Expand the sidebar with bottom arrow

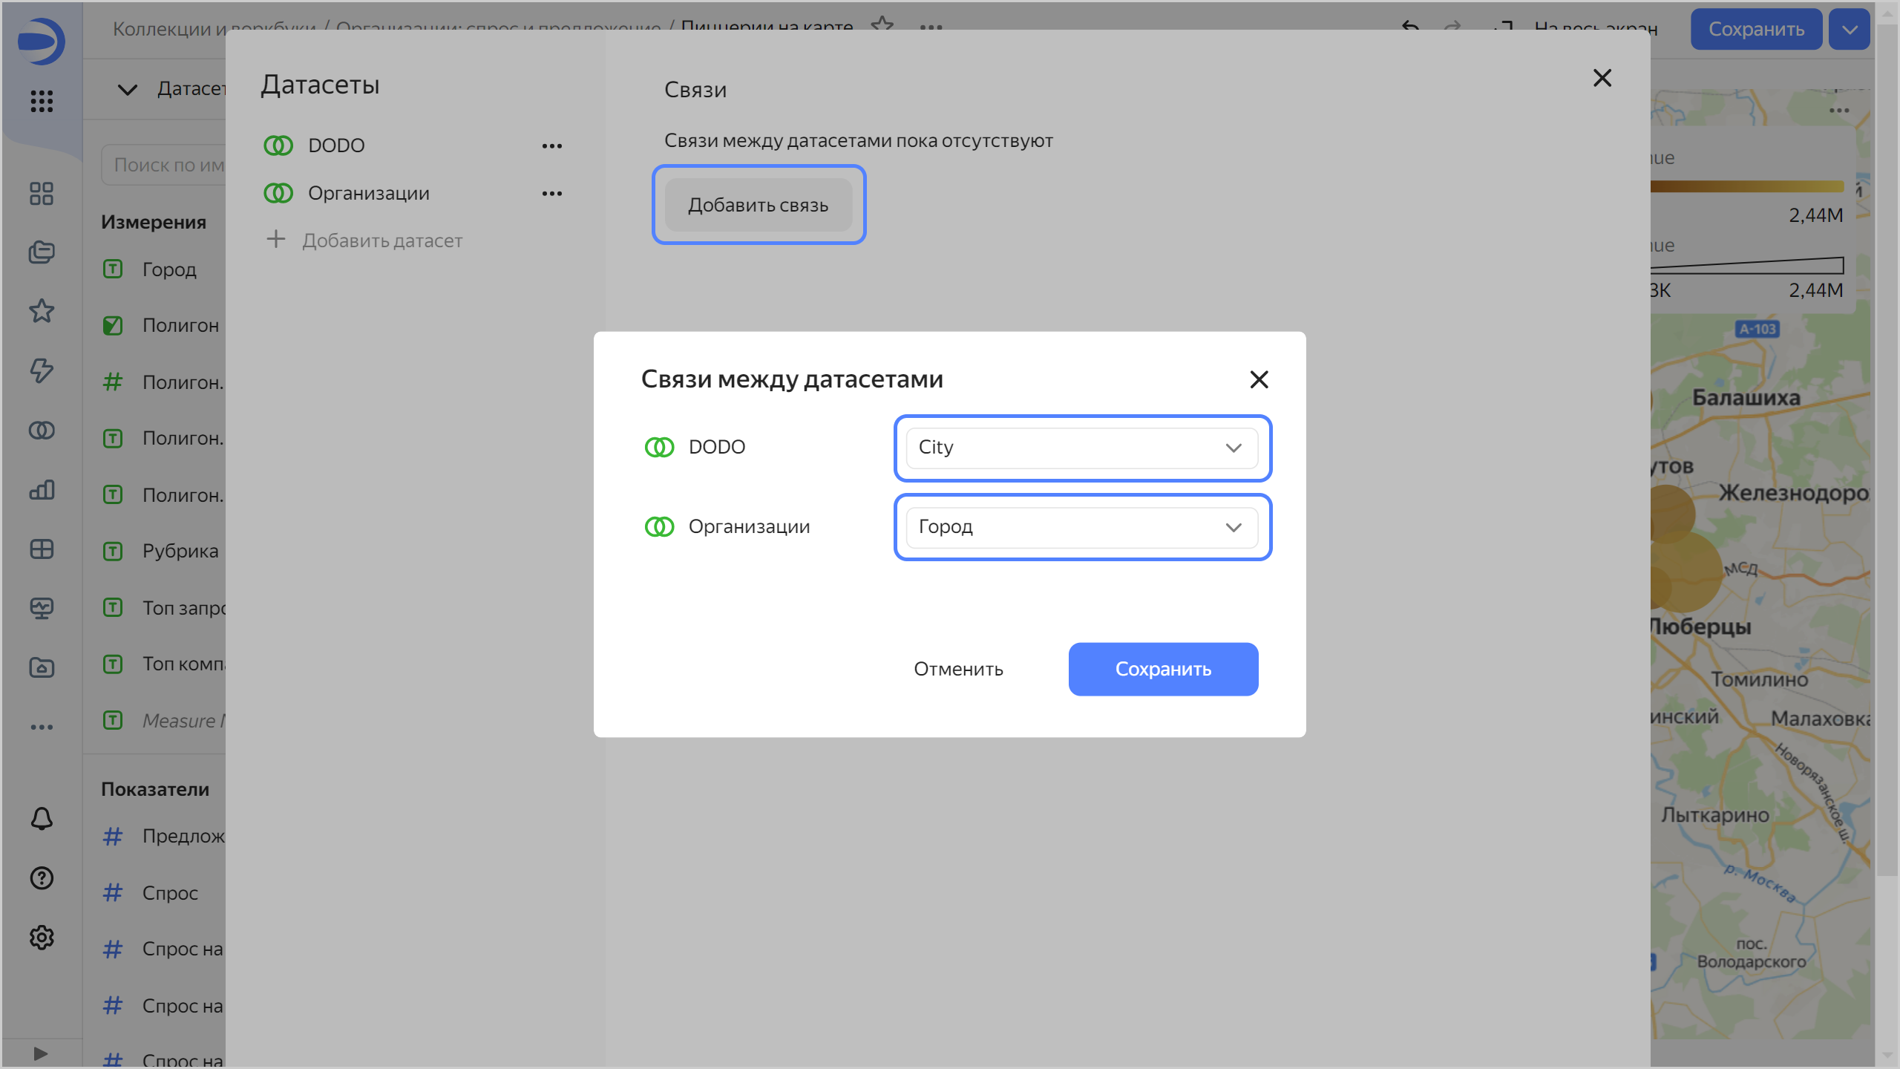click(41, 1053)
